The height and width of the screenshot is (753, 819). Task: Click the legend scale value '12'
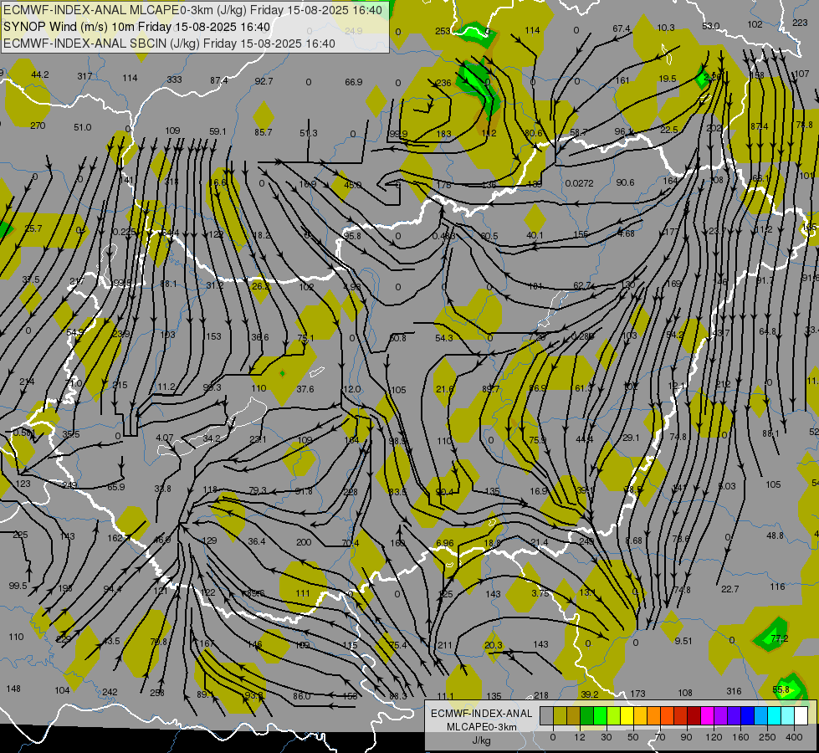click(579, 737)
